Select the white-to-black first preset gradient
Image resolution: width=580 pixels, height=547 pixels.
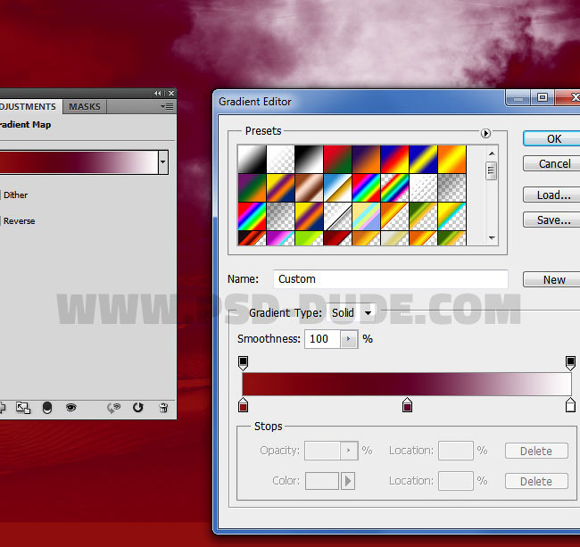tap(252, 159)
